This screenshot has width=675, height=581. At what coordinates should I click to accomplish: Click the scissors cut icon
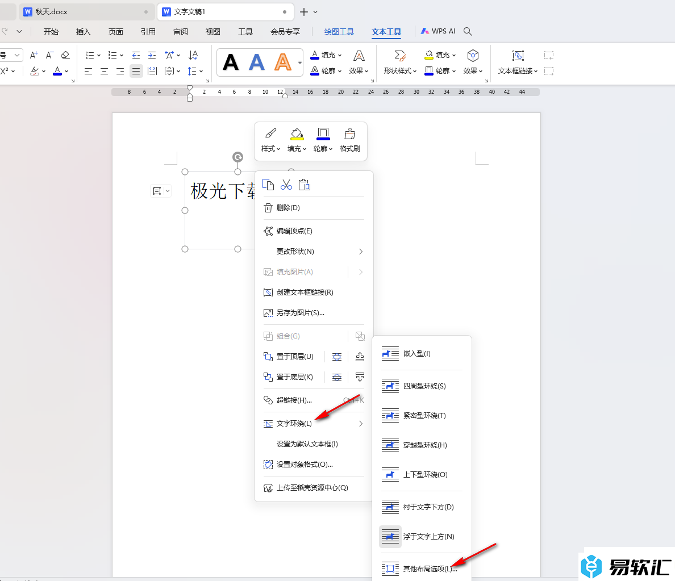point(286,185)
